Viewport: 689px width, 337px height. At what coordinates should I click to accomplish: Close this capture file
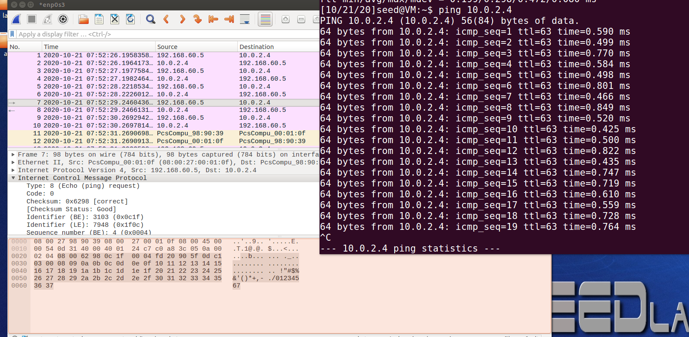[x=115, y=19]
